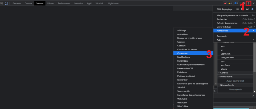This screenshot has height=109, width=256.
Task: Open Ressources pour les développeurs
Action: pos(193,84)
